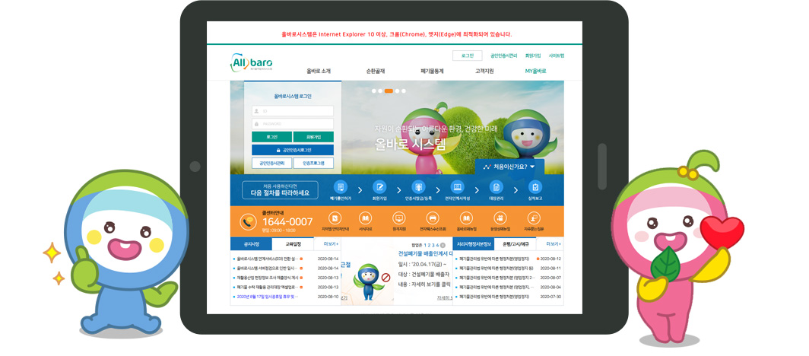Open the 실적보고 step icon
Viewport: 809px width, 356px height.
(535, 187)
